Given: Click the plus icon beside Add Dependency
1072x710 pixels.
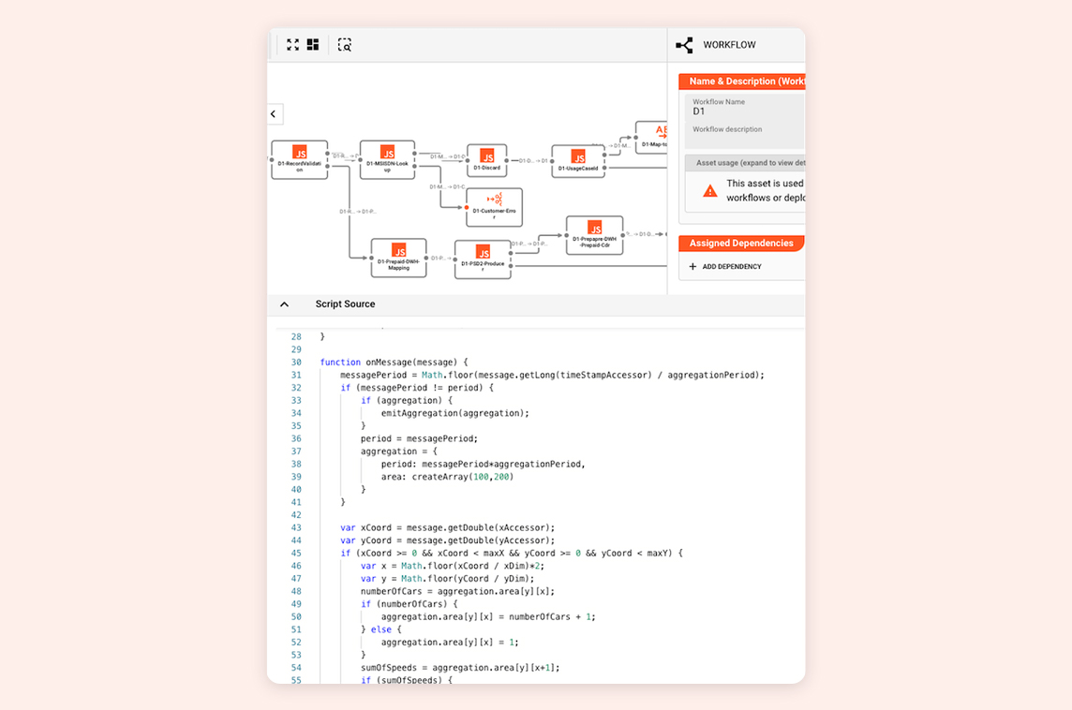Looking at the screenshot, I should [x=692, y=267].
